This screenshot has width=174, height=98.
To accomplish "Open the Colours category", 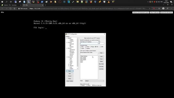I will (x=71, y=56).
